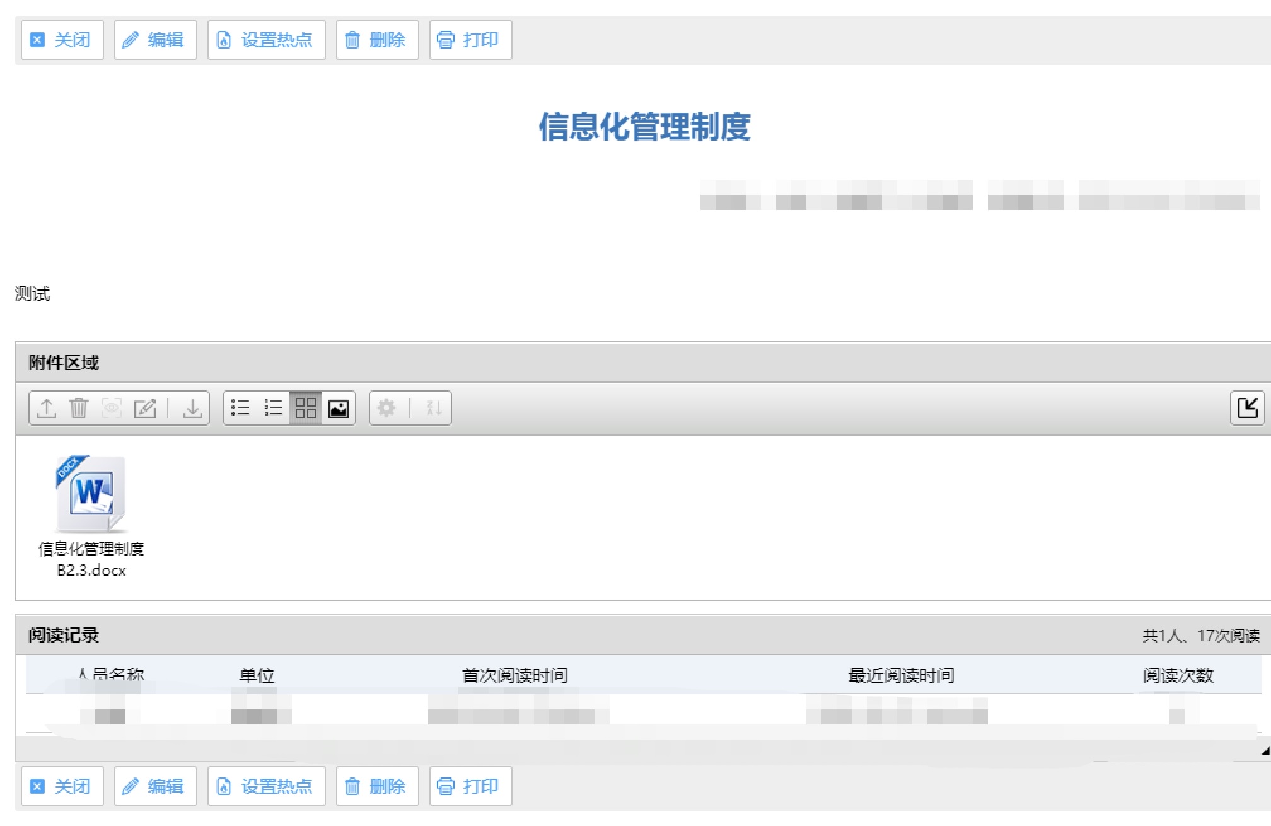Click top 编辑 button

tap(155, 40)
